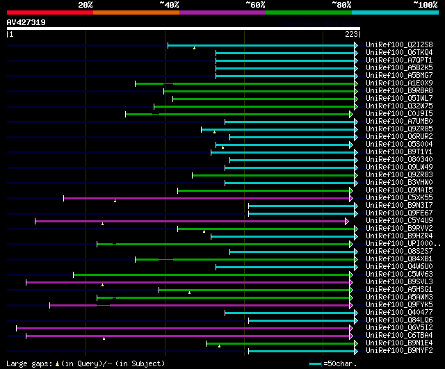445x369 pixels.
Task: Select the hit label UniRef100_A7QPT1
Action: 399,60
